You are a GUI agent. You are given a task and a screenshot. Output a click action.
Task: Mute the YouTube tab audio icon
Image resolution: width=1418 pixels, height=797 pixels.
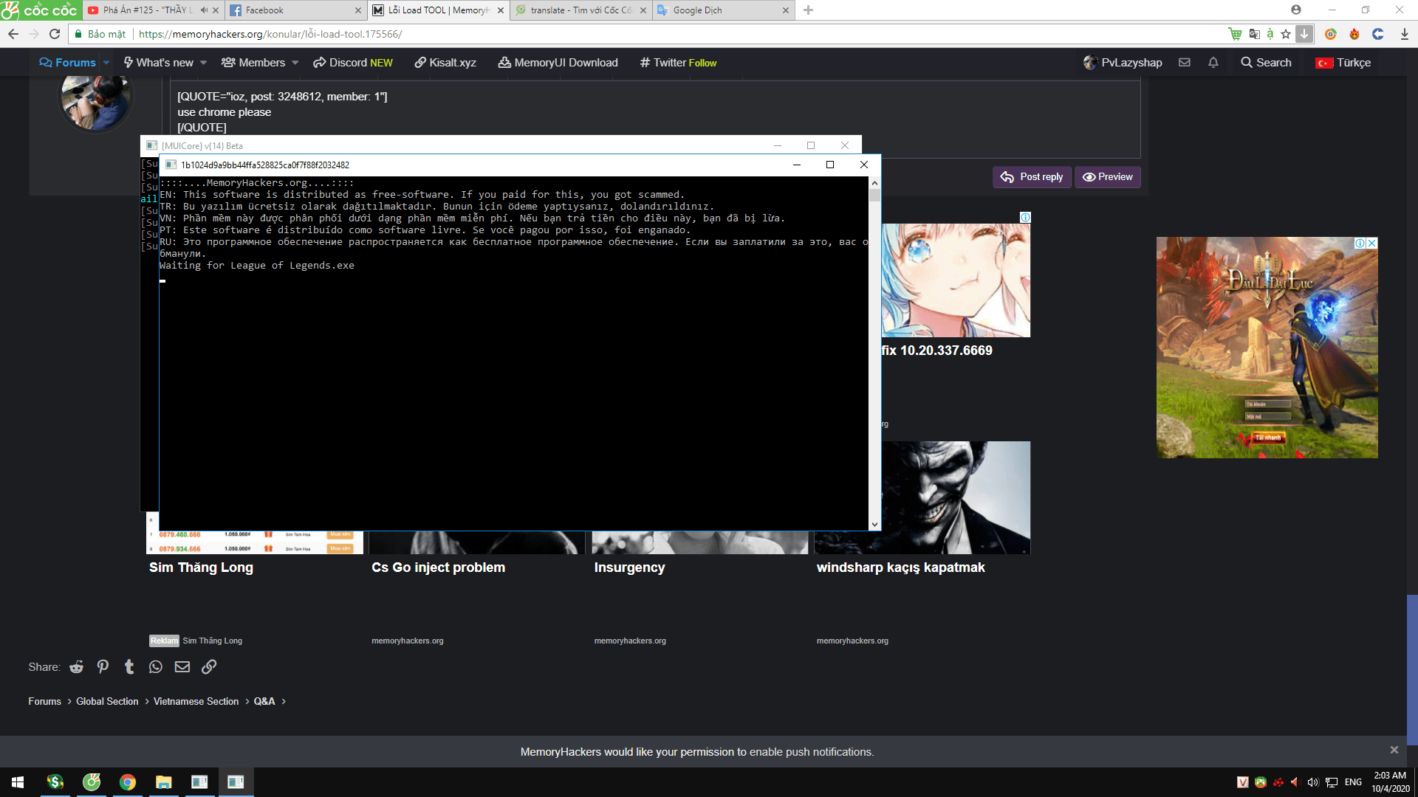pos(204,10)
